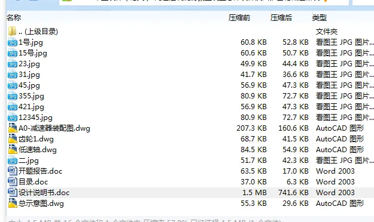Screen dimensions: 374x222
Task: Select the file name 15号.jpg
Action: point(33,53)
